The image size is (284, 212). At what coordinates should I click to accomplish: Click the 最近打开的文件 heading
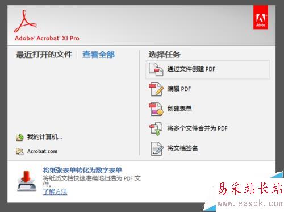(x=44, y=55)
